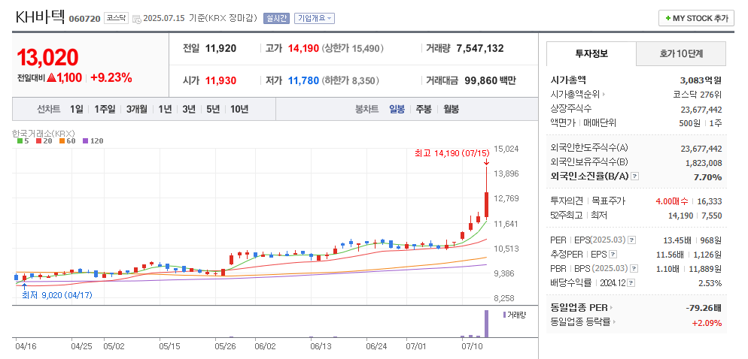The image size is (748, 359).
Task: Click the change rate +9.23%
Action: [111, 78]
